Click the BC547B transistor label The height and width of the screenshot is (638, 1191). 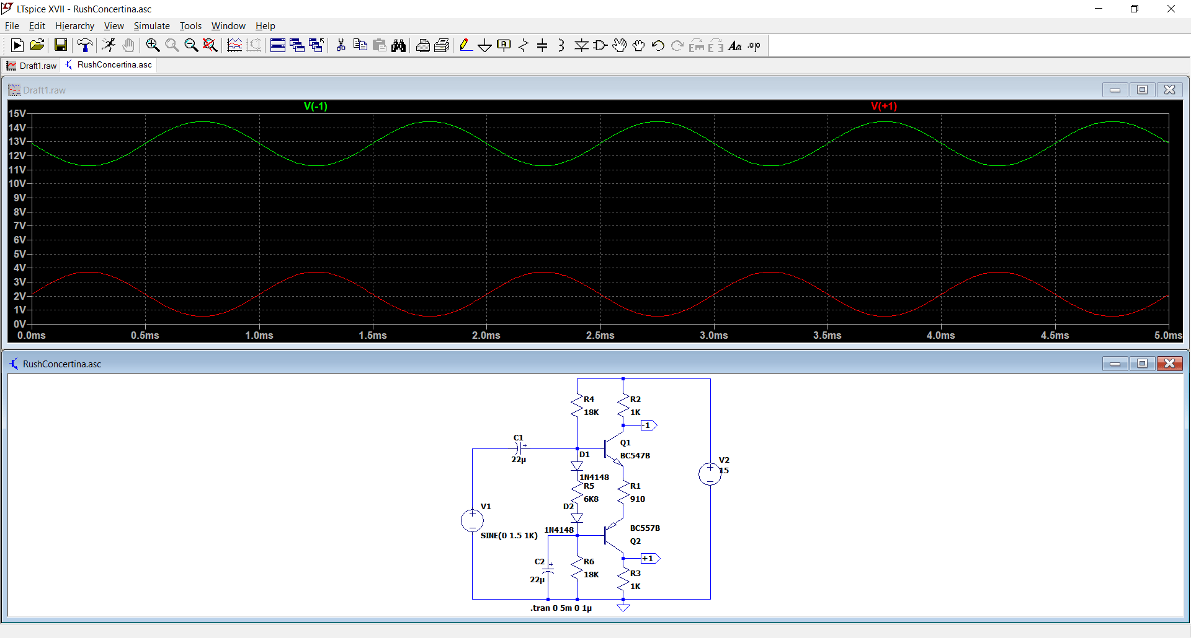click(635, 455)
